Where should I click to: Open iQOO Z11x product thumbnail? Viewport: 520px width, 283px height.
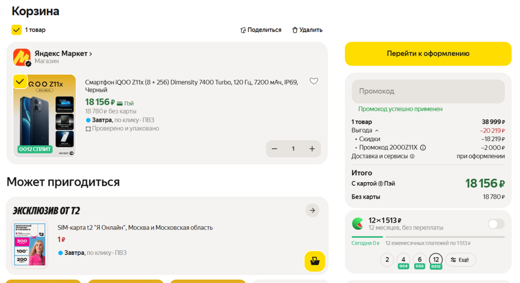click(45, 116)
